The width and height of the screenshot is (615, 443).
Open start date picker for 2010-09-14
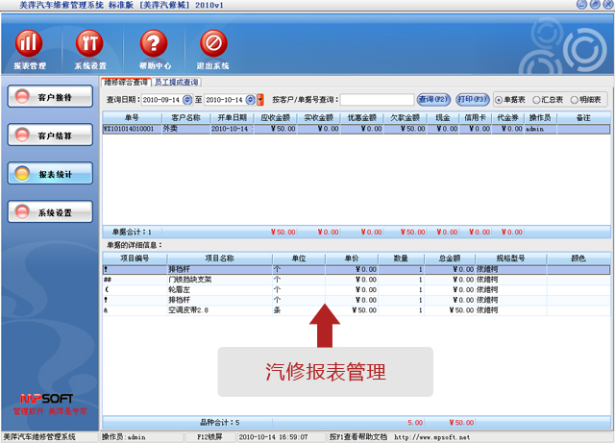(188, 99)
